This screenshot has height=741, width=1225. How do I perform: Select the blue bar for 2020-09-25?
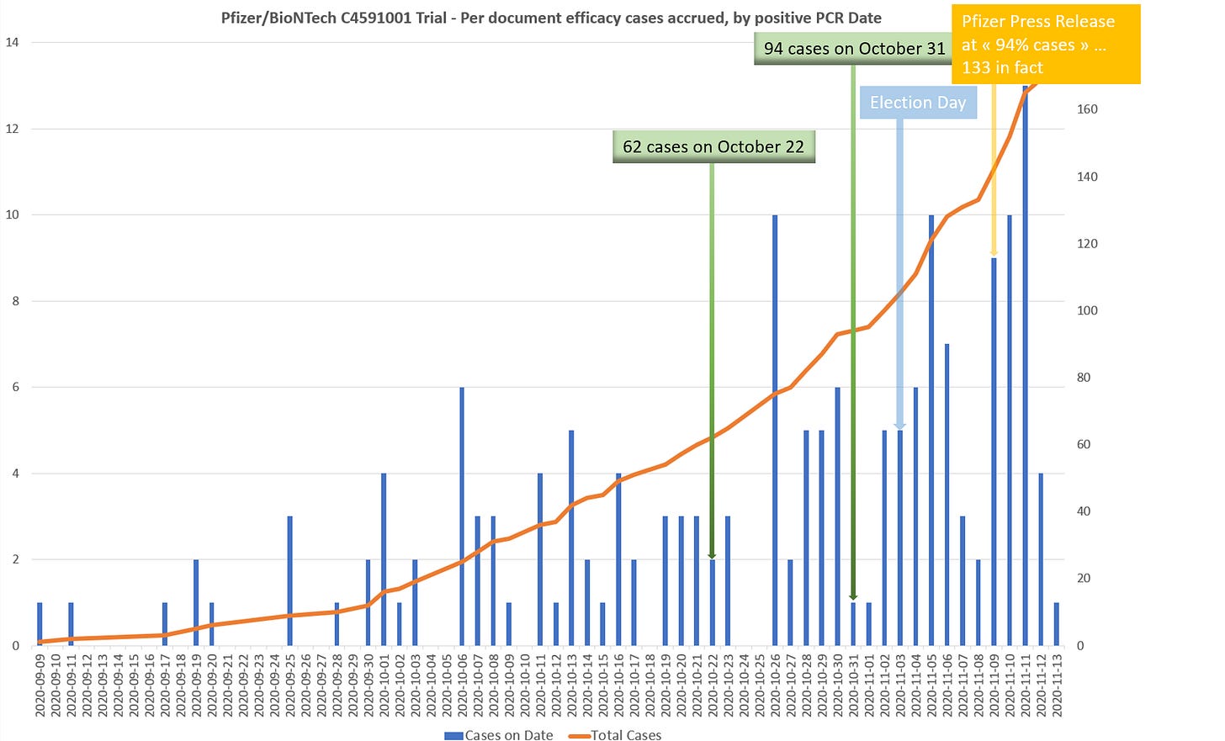[290, 580]
